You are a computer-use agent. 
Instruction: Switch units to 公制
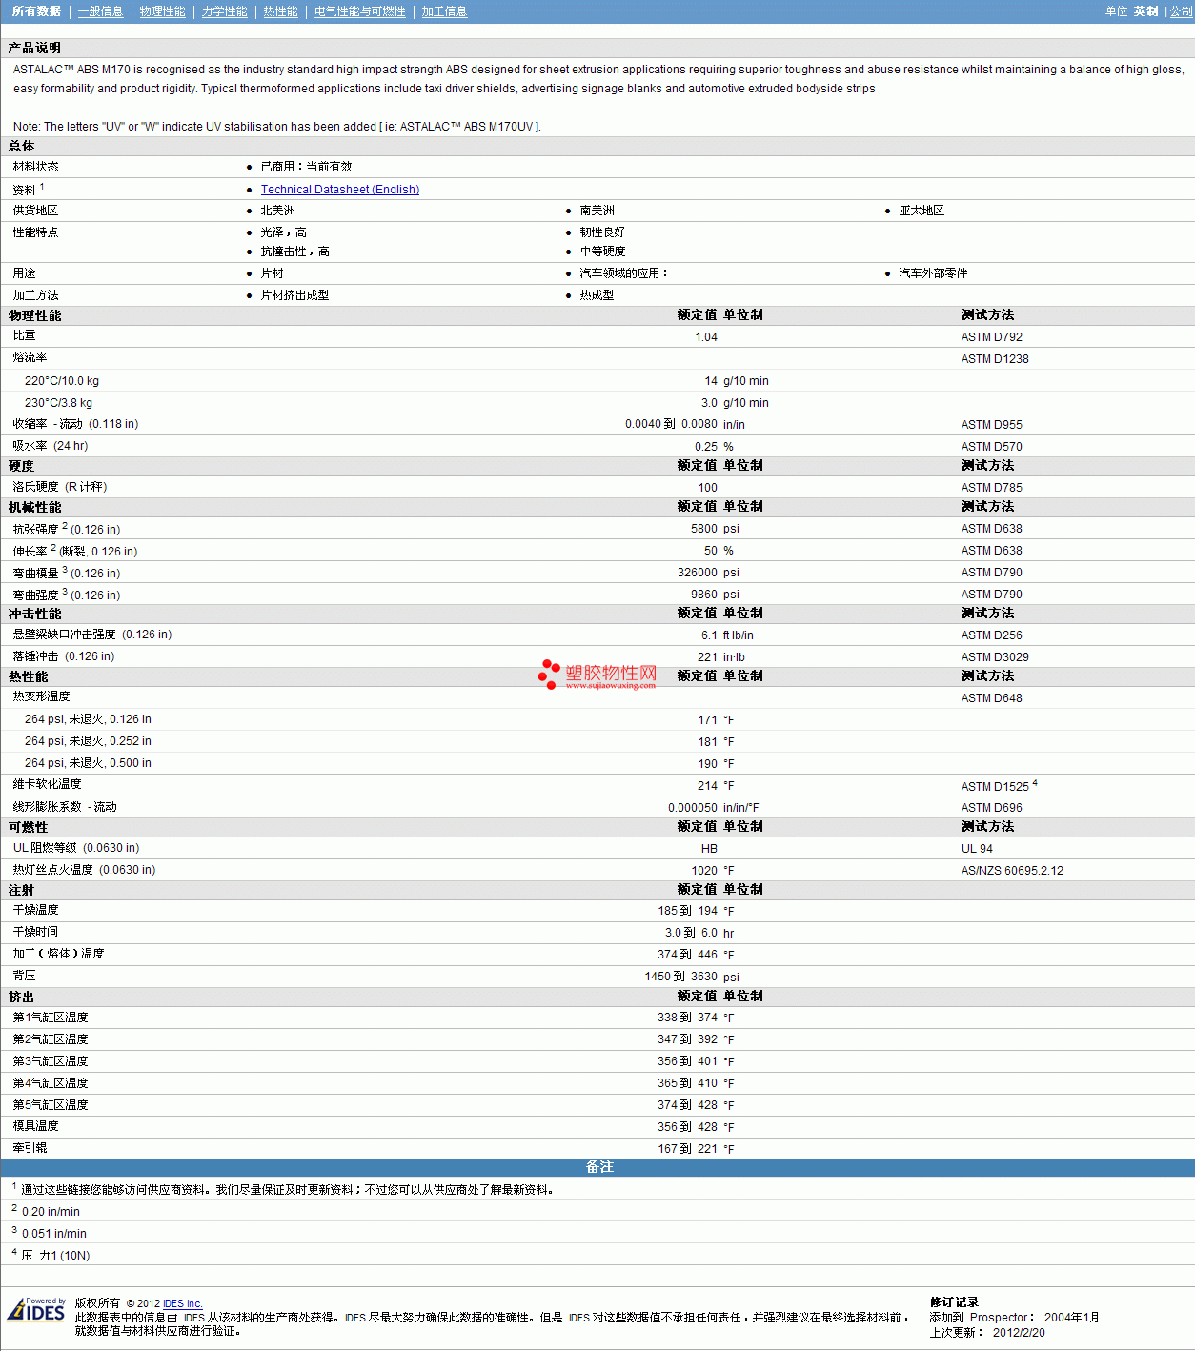1182,11
